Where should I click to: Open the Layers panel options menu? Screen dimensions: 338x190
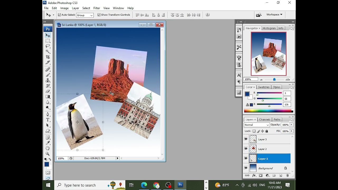(x=293, y=120)
